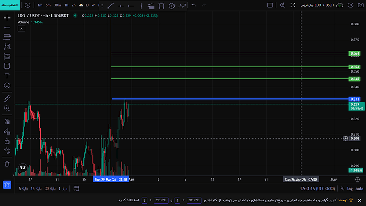Switch to the D daily timeframe

click(x=88, y=5)
